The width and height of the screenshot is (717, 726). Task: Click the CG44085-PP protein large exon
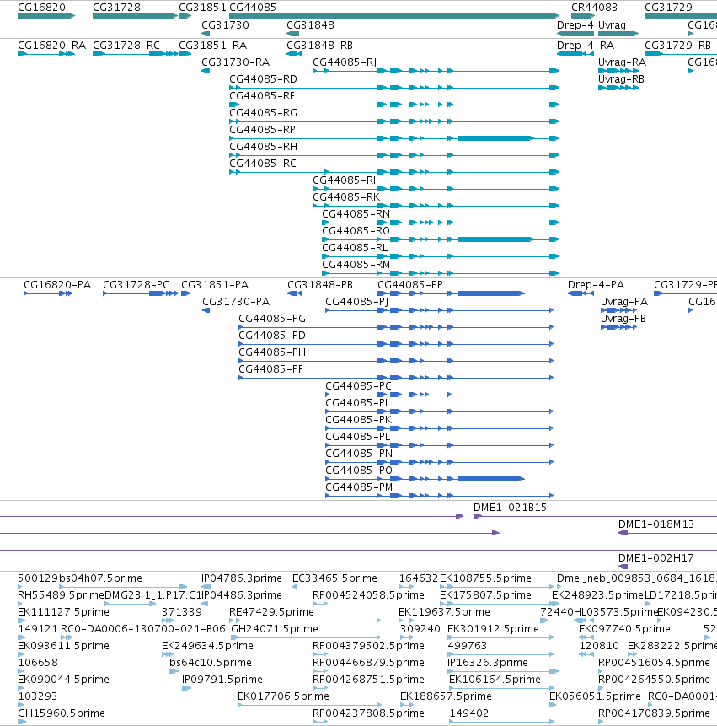pos(491,293)
